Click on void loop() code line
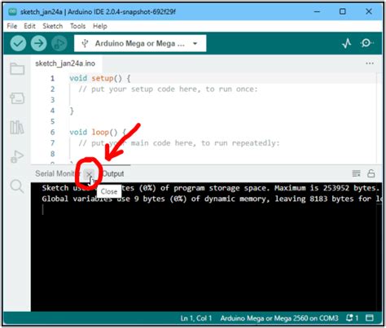Viewport: 386px width, 328px height. pyautogui.click(x=98, y=132)
